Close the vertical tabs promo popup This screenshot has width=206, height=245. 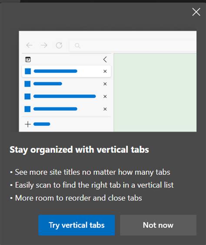point(196,12)
